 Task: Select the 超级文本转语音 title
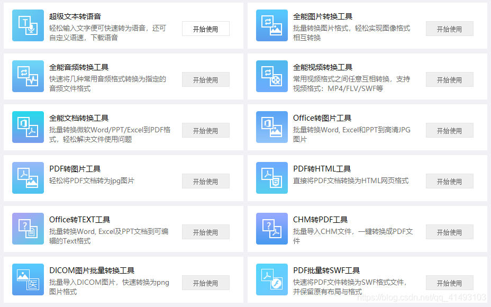pos(75,16)
